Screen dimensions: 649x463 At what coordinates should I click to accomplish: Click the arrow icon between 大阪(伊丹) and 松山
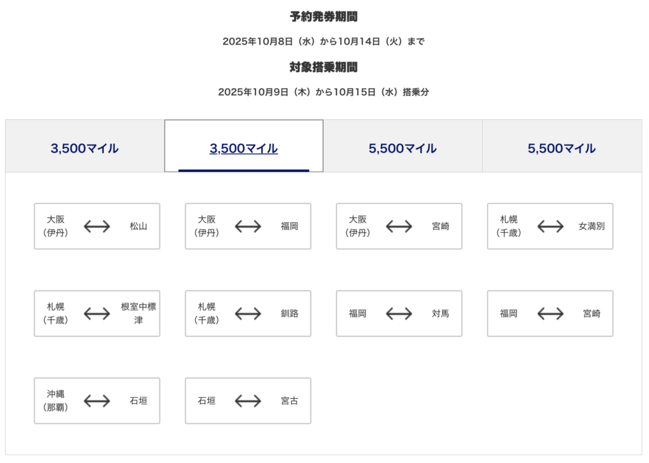(97, 226)
